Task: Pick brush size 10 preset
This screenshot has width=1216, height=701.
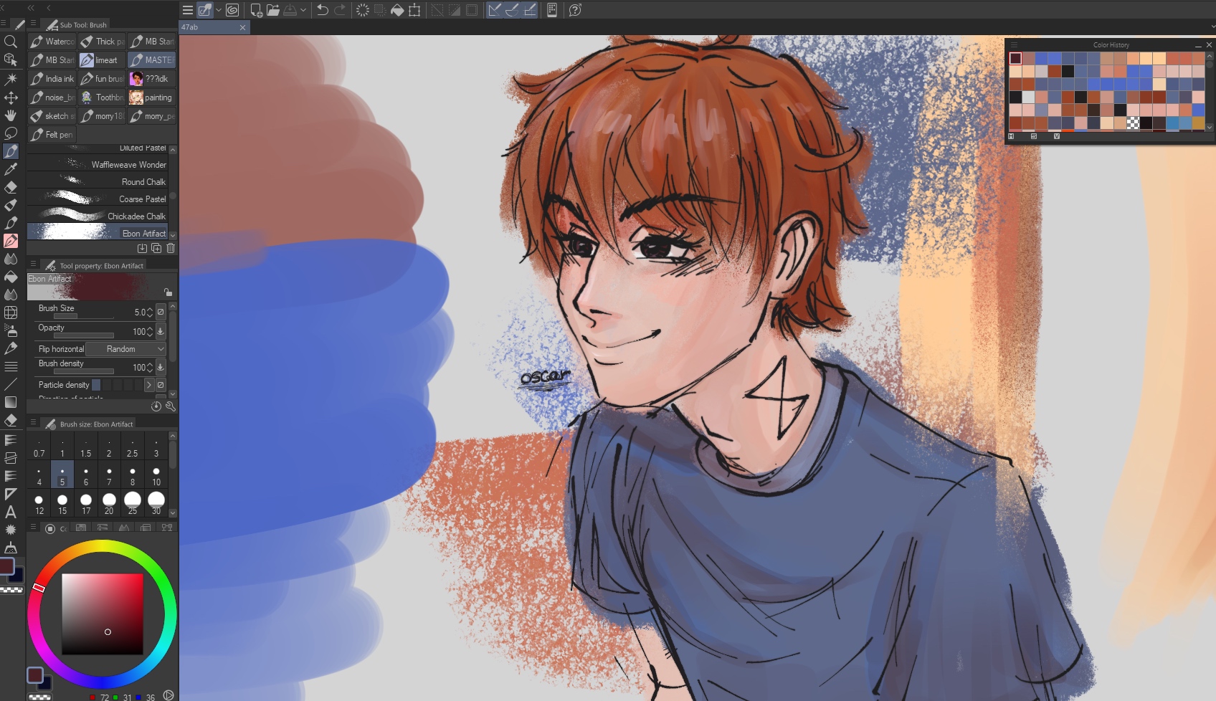Action: 156,475
